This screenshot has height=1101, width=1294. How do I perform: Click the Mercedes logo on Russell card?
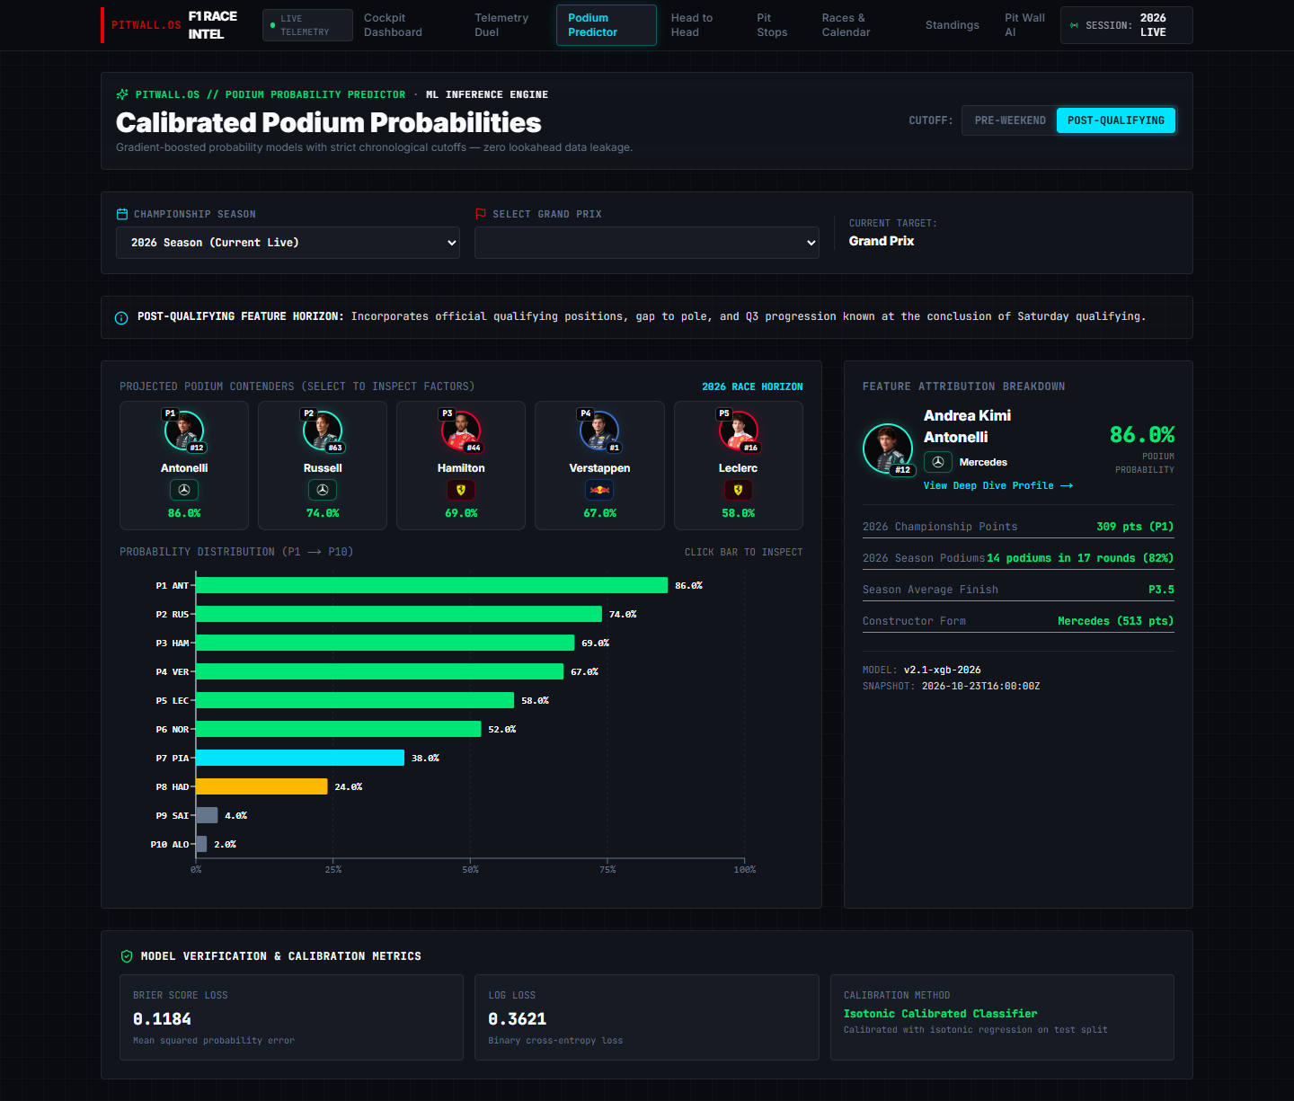tap(323, 490)
